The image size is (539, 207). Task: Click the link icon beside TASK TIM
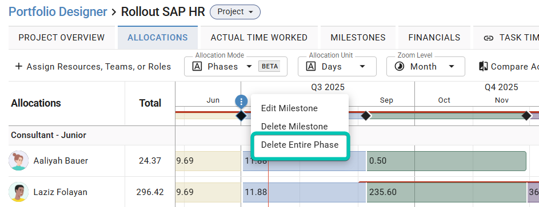(488, 38)
